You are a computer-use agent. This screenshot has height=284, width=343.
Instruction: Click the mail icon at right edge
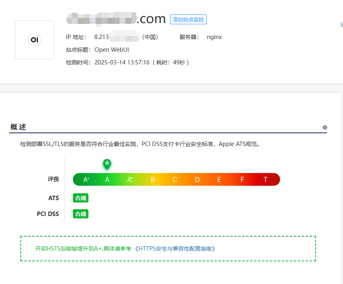tap(342, 25)
